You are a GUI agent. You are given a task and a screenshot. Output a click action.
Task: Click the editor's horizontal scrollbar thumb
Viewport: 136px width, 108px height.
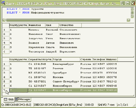(x=53, y=20)
